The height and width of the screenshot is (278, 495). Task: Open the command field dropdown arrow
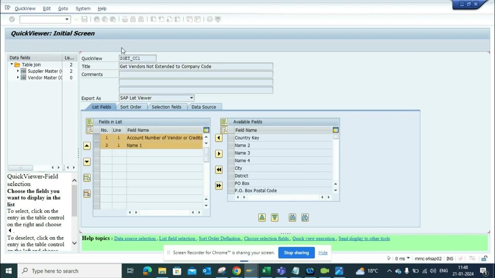(67, 19)
